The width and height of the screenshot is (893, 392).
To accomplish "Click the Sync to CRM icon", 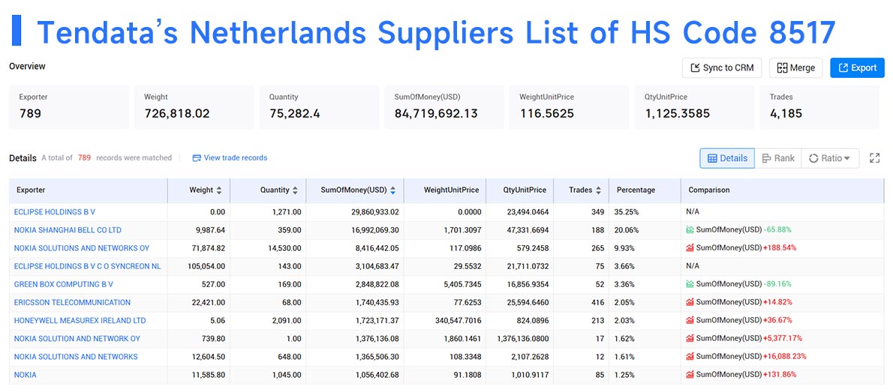I will (695, 67).
